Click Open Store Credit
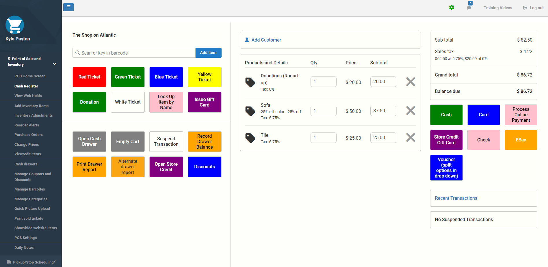The width and height of the screenshot is (548, 267). [166, 167]
